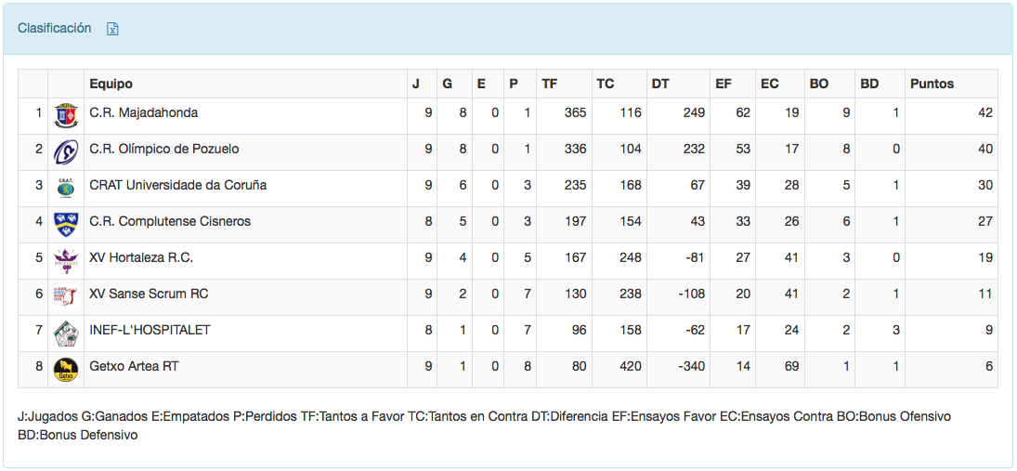Click the Clasificación panel title
1017x471 pixels.
pyautogui.click(x=55, y=28)
